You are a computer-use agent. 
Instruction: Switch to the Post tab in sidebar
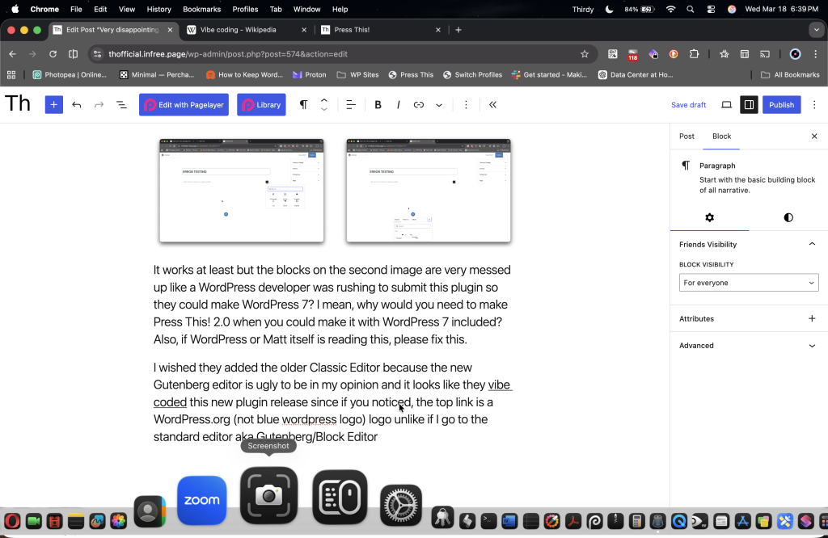[x=686, y=137]
